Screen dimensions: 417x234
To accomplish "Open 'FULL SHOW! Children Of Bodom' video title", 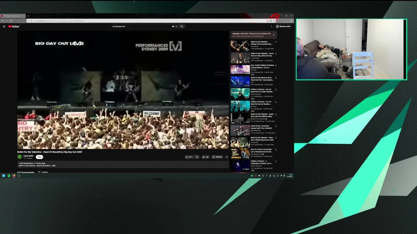I will click(262, 66).
